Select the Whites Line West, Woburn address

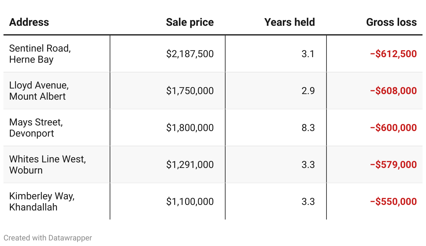tap(47, 164)
